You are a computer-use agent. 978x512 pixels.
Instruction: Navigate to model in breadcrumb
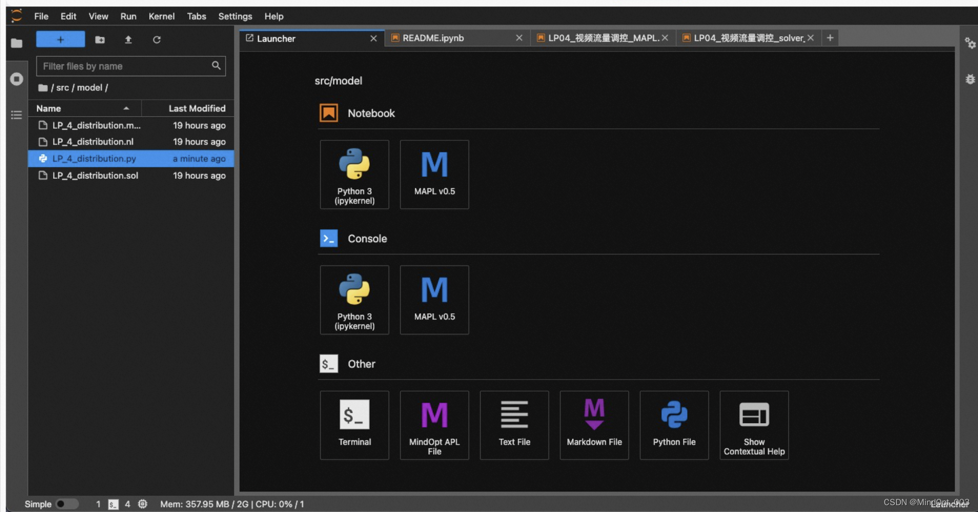(89, 88)
